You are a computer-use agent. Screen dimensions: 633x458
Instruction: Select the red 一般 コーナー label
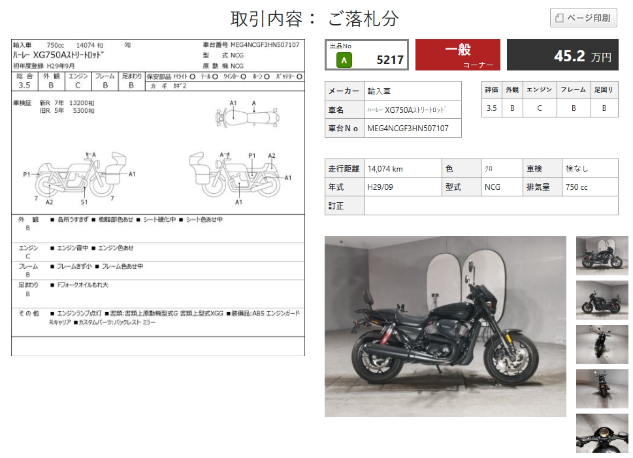pyautogui.click(x=457, y=55)
